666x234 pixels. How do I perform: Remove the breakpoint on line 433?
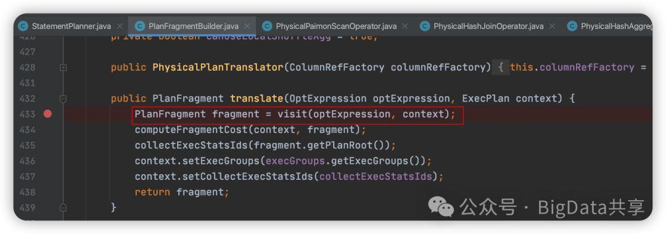click(47, 113)
